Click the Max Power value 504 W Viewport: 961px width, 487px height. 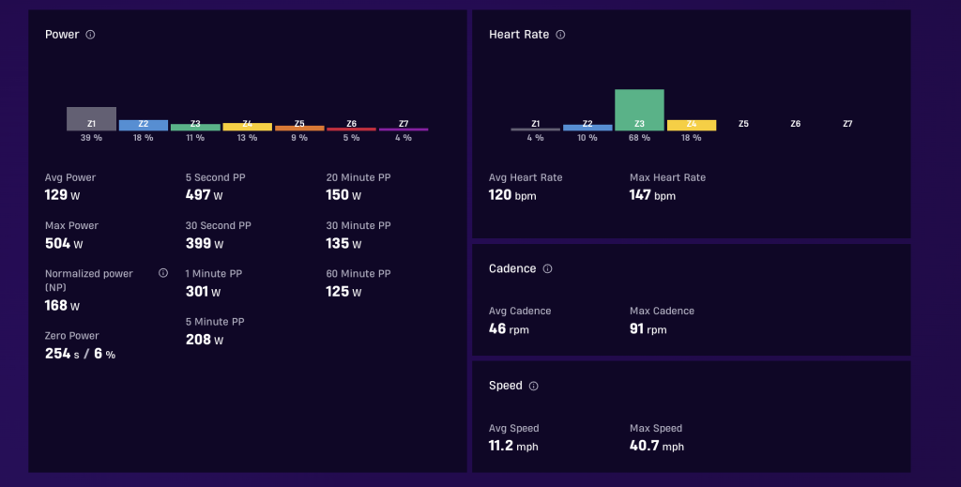(x=64, y=243)
